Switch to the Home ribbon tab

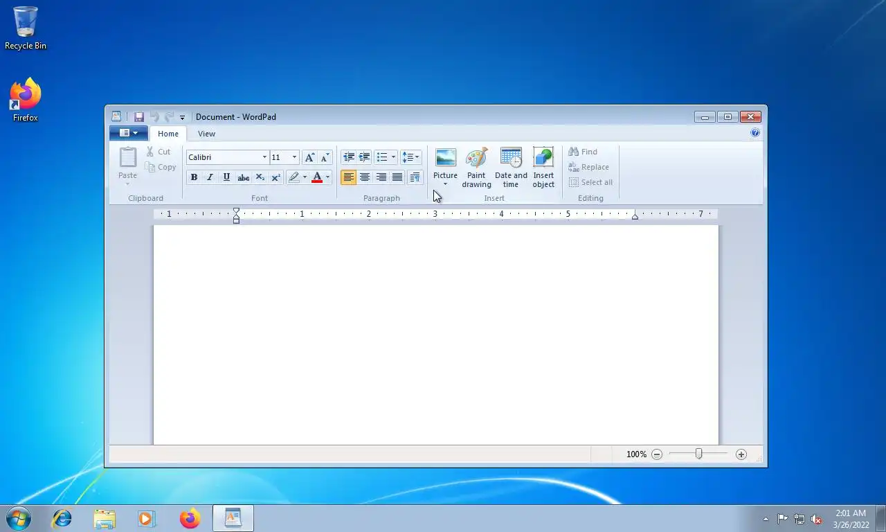168,134
